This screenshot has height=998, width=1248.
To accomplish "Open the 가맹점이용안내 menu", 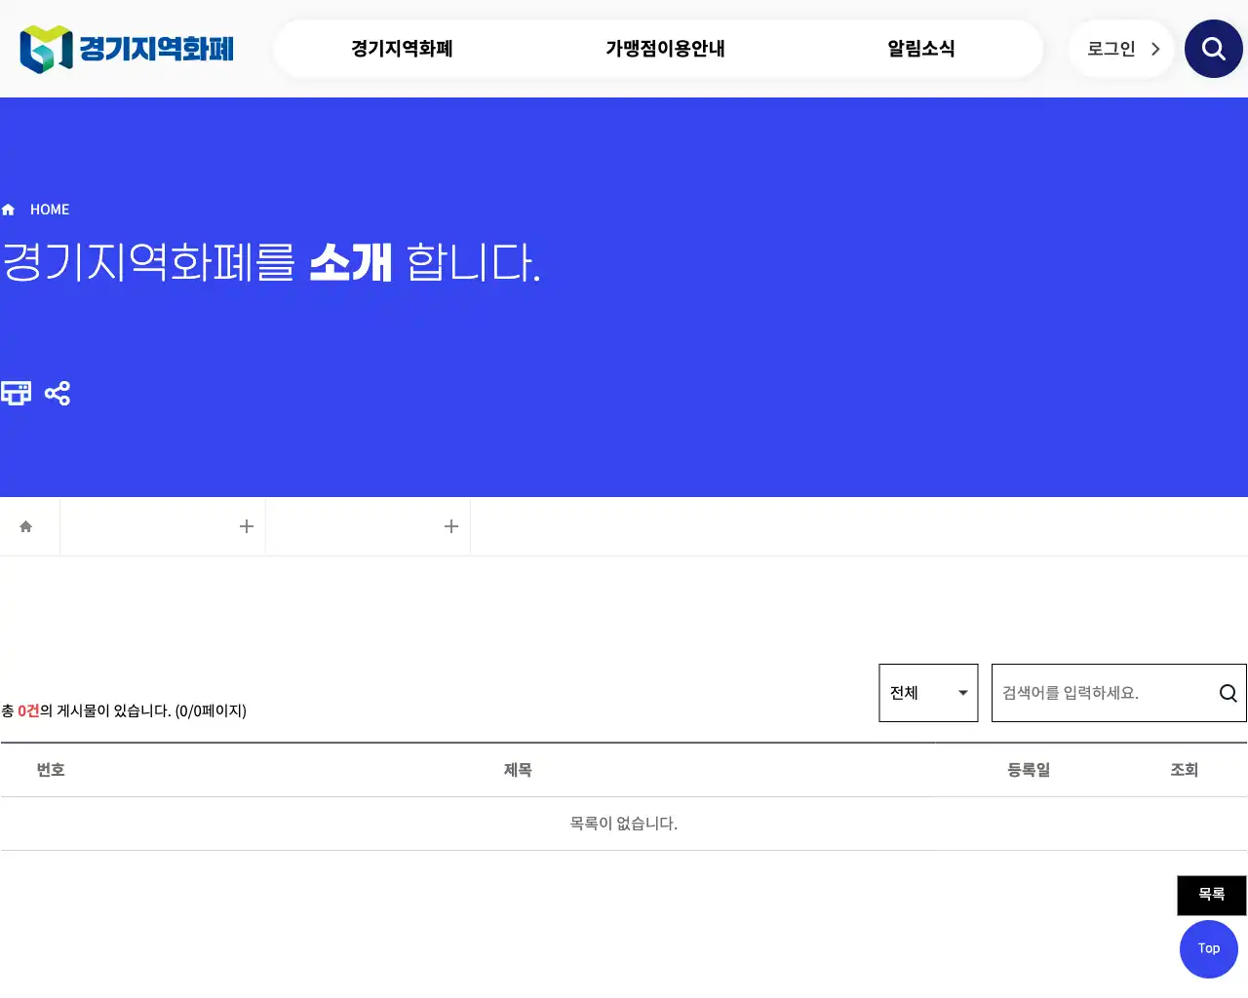I will (x=664, y=48).
